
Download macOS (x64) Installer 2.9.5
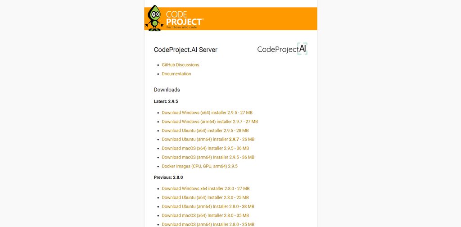click(205, 148)
